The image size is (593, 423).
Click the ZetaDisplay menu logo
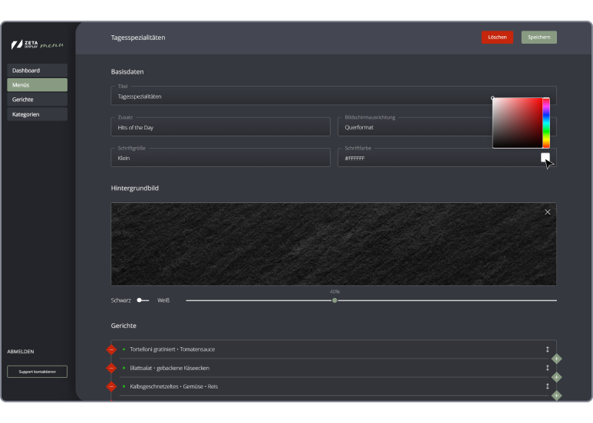coord(37,44)
